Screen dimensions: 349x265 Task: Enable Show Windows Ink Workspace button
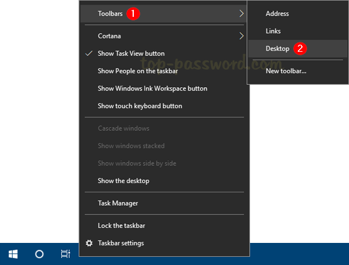click(165, 88)
